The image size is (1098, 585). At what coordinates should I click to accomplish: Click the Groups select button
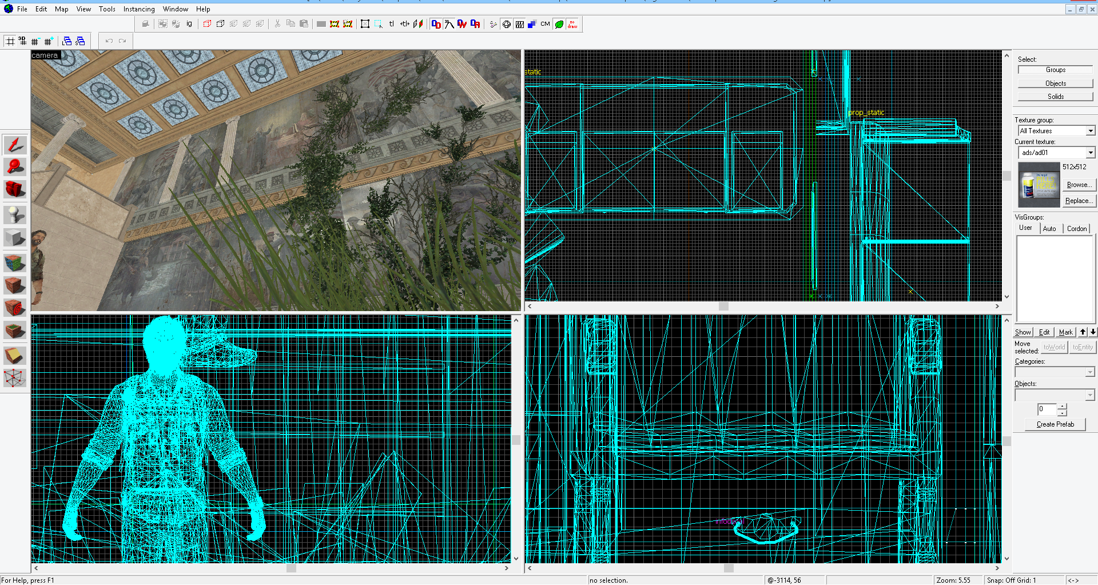(x=1055, y=70)
